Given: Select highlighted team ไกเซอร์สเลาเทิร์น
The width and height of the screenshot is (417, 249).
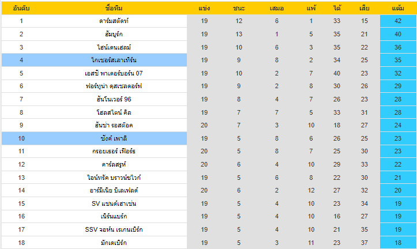Looking at the screenshot, I should [114, 60].
